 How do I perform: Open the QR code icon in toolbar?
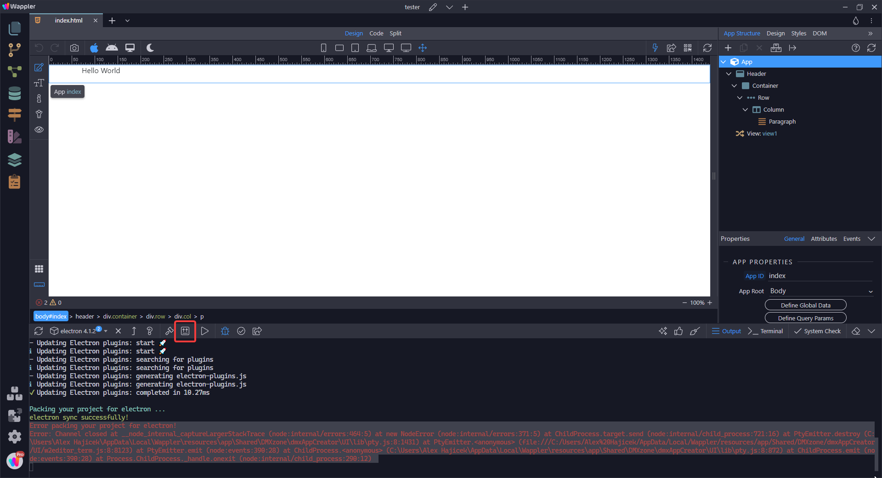[x=688, y=48]
